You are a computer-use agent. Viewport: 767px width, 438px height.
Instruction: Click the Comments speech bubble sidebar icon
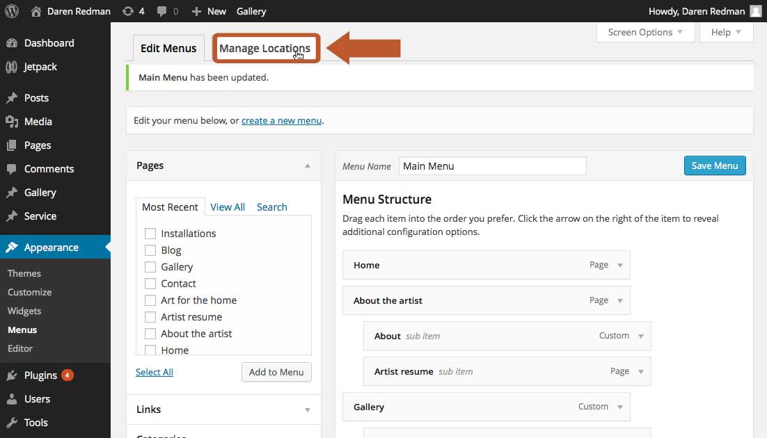(12, 169)
